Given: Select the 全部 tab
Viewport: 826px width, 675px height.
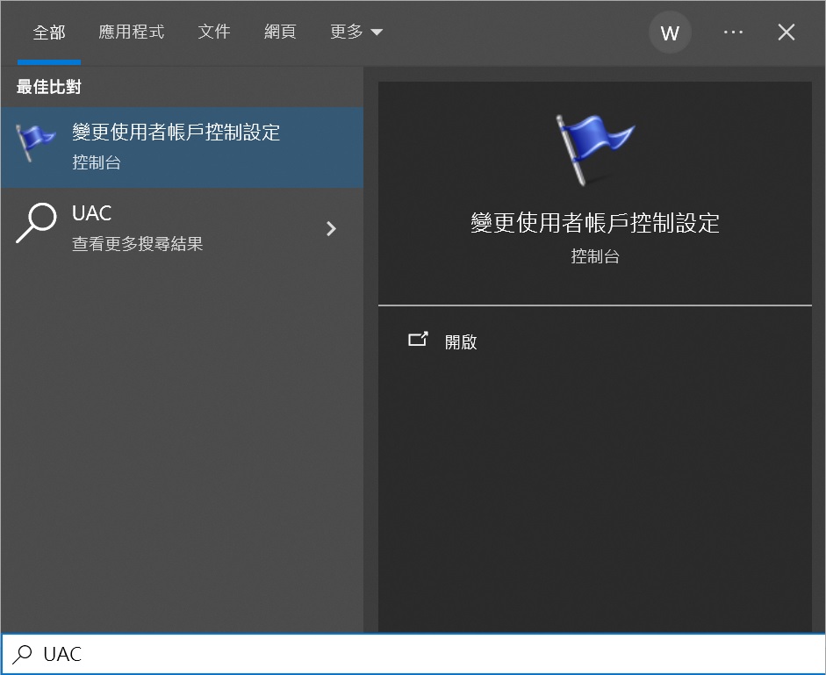Looking at the screenshot, I should pyautogui.click(x=49, y=32).
